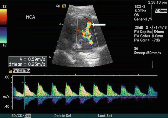Click the lower .12 color scale value
Screen dimensions: 168x118
coord(4,45)
